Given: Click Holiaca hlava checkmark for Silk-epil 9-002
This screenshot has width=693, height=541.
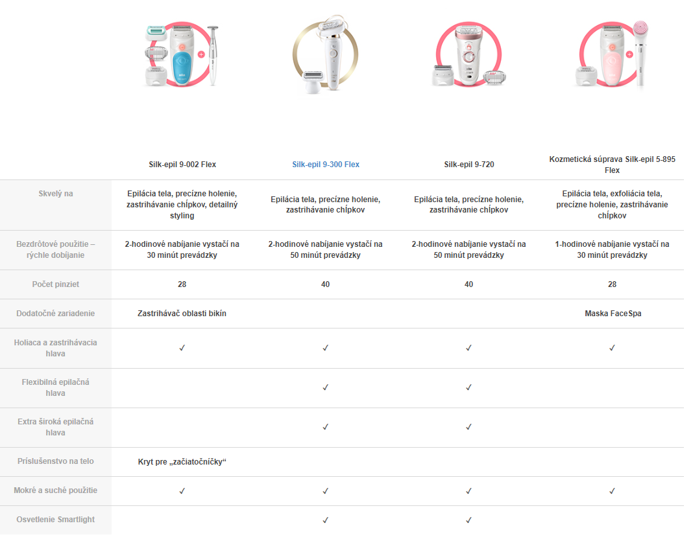Looking at the screenshot, I should point(182,348).
